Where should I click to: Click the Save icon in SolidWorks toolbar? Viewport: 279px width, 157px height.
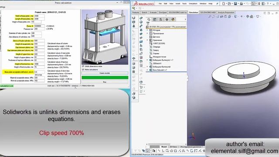point(235,3)
